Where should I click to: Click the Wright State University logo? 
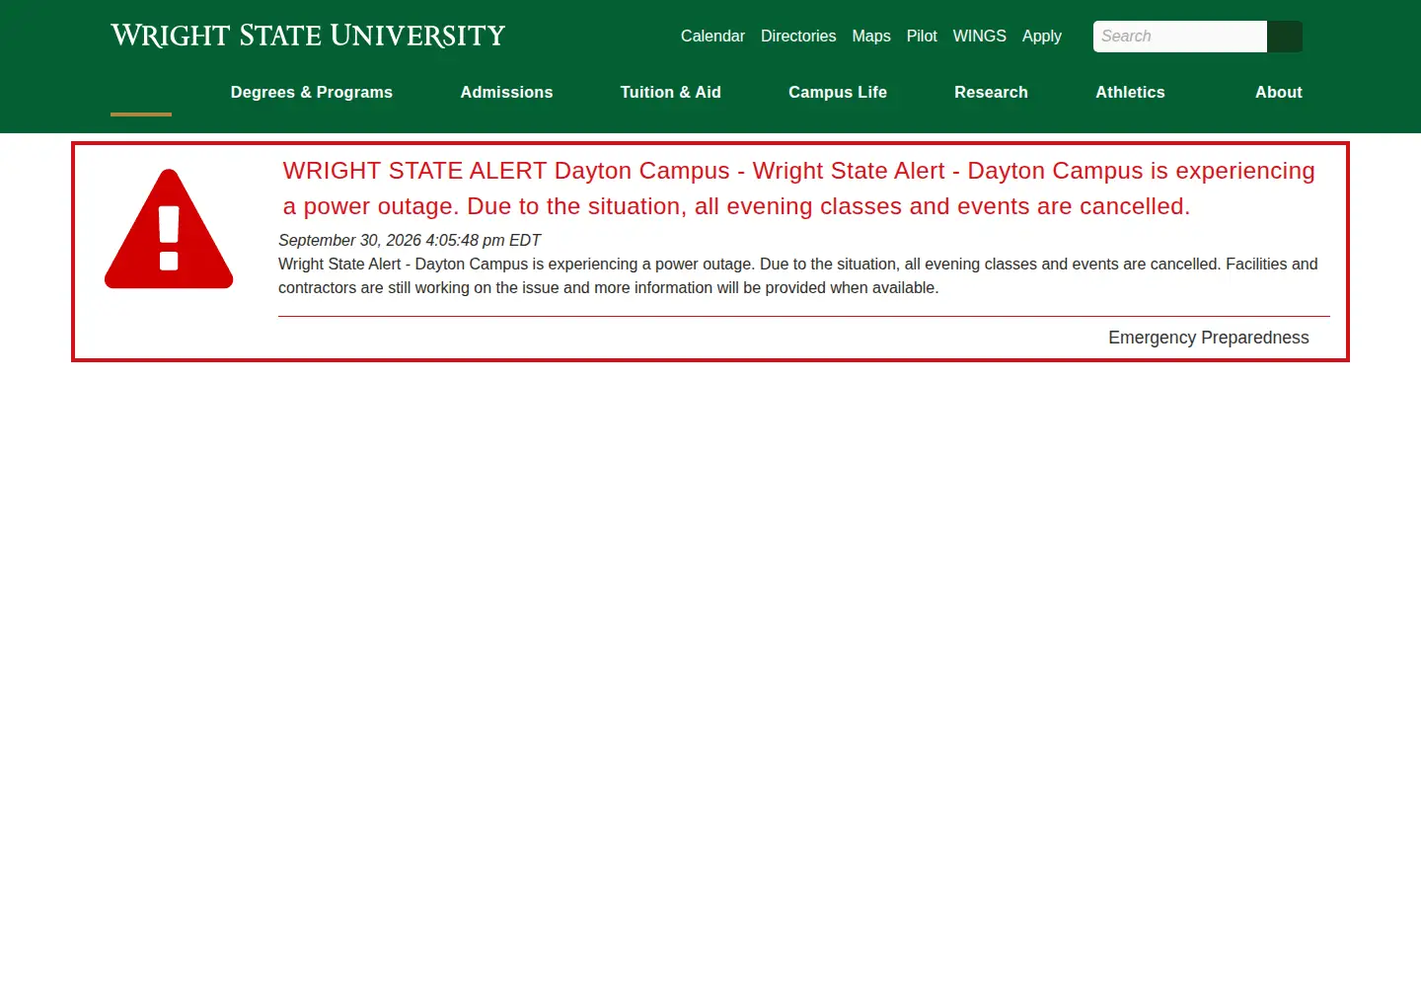coord(308,36)
